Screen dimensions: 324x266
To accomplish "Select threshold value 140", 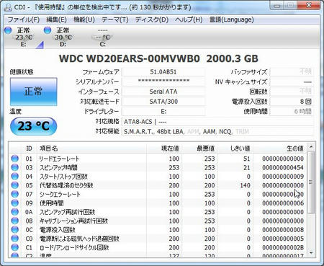I will pos(245,185).
